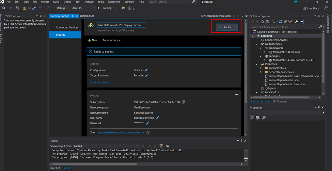
Task: Expand the Microsoft.NETCore.App node
Action: tap(264, 52)
